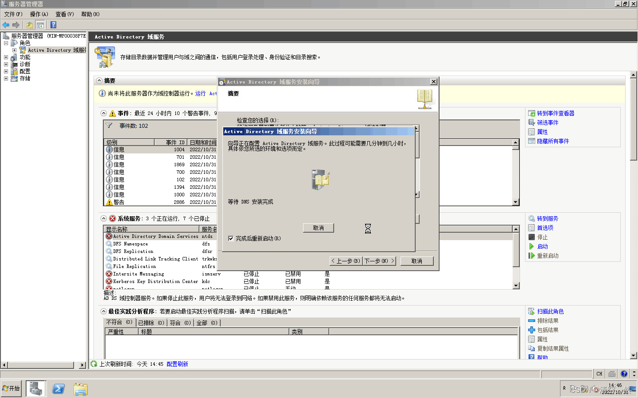Click the system services list scrollbar thumb

516,250
